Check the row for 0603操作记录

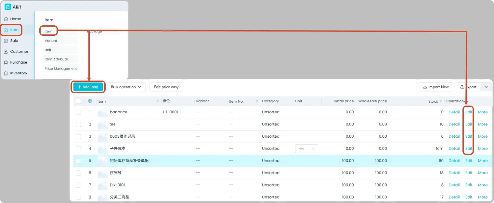(78, 136)
